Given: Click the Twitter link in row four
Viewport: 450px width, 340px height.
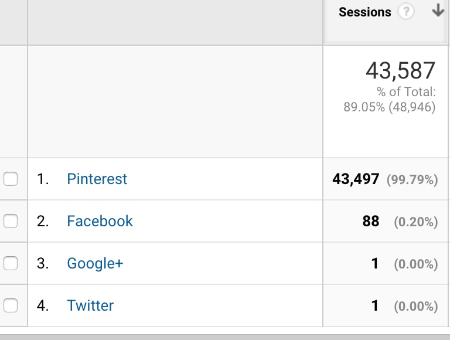Looking at the screenshot, I should [x=90, y=305].
